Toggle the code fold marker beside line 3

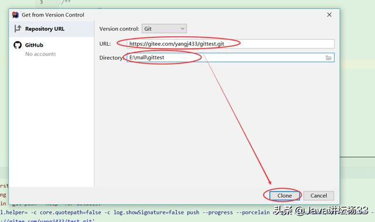[x=58, y=2]
